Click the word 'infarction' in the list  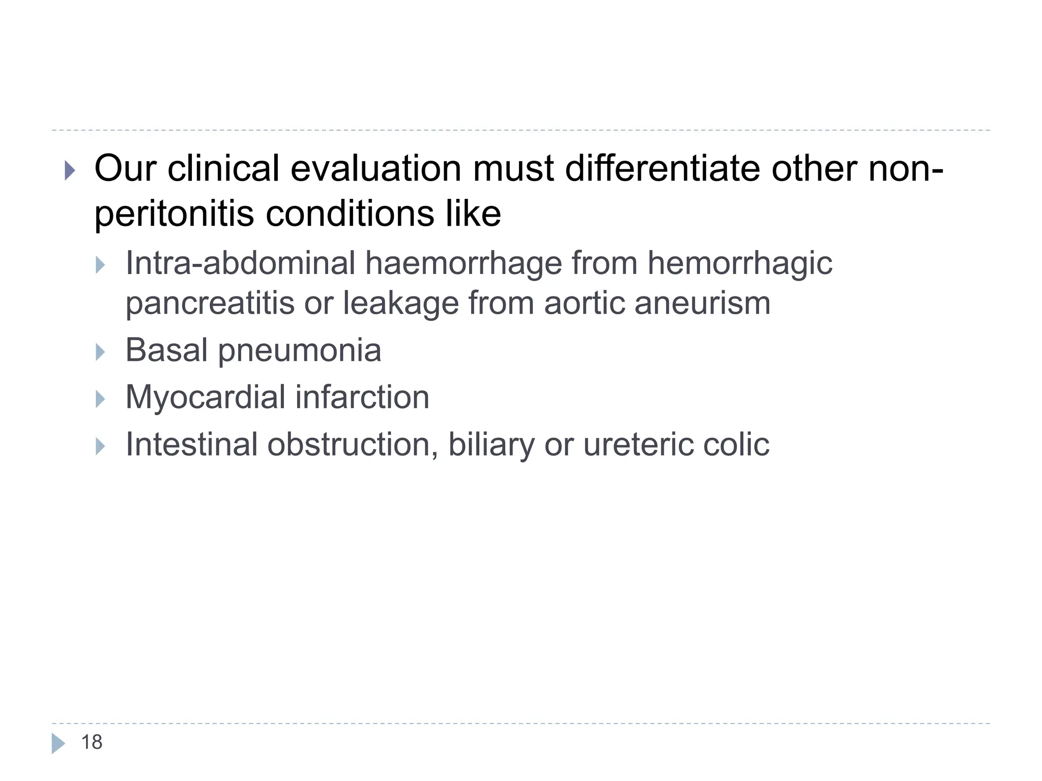362,397
